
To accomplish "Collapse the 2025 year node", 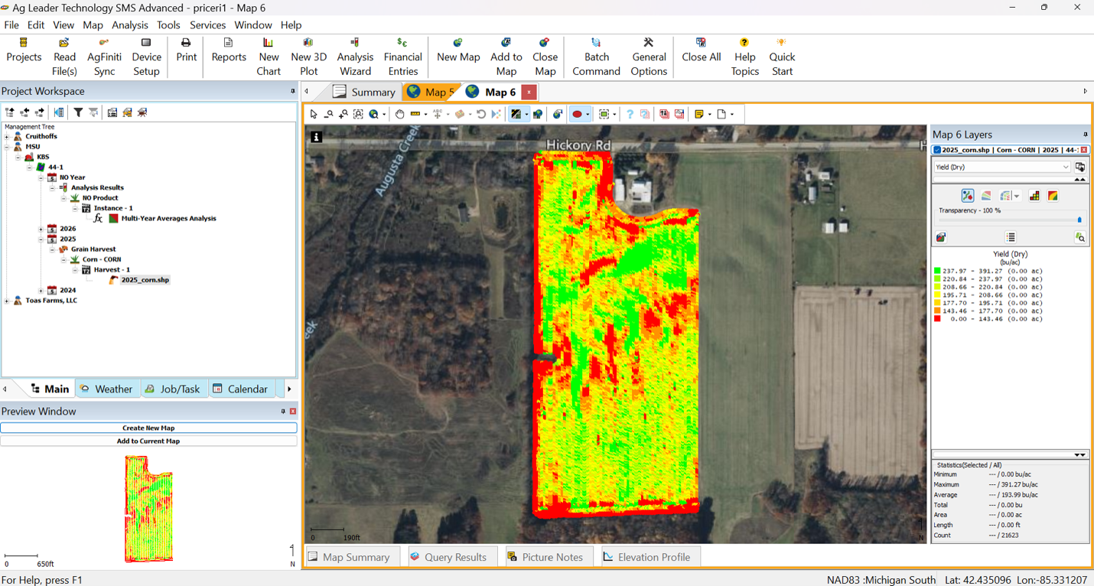I will pyautogui.click(x=41, y=239).
